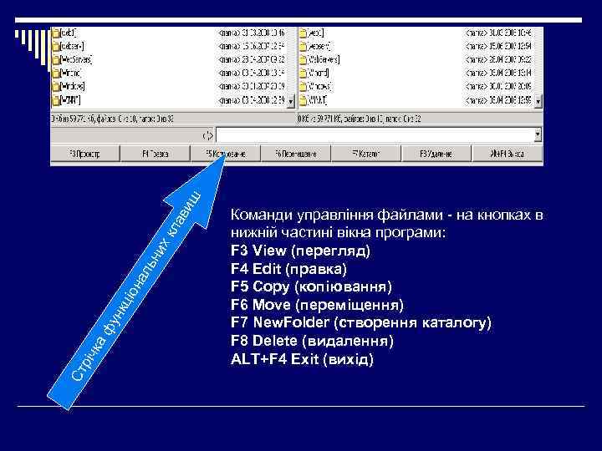Screen dimensions: 602x451
Task: Click the folder icon of [WebServers] in right panel
Action: click(x=304, y=60)
